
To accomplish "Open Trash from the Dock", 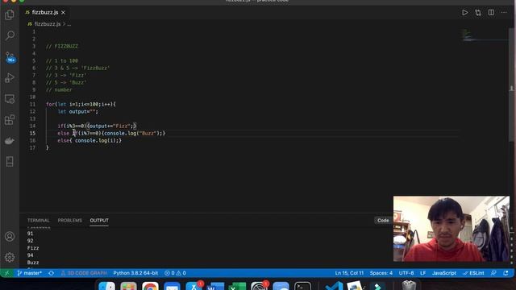I will tap(409, 285).
